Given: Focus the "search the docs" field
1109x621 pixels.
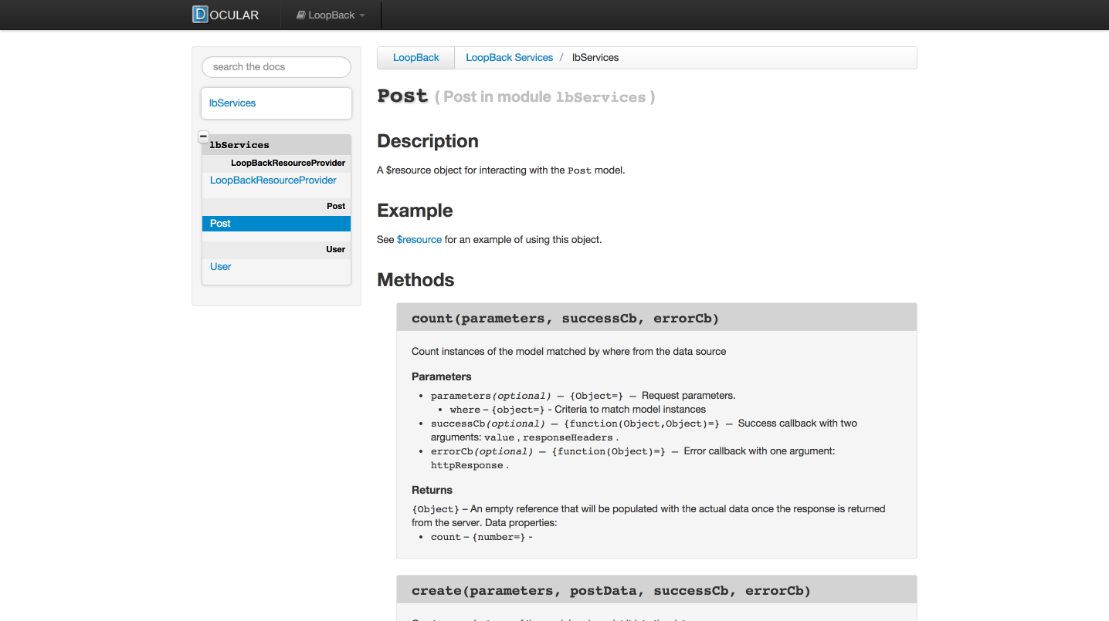Looking at the screenshot, I should coord(276,67).
